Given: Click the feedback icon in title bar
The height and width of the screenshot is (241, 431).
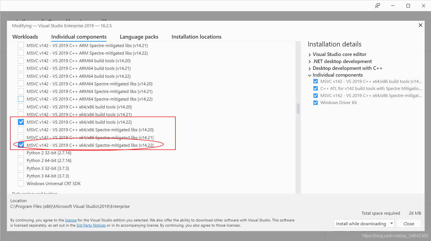Looking at the screenshot, I should pyautogui.click(x=377, y=6).
